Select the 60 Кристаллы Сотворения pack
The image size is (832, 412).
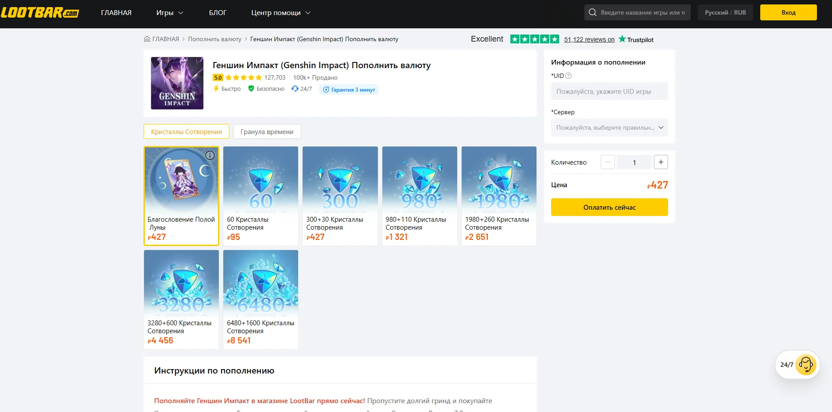click(x=260, y=196)
